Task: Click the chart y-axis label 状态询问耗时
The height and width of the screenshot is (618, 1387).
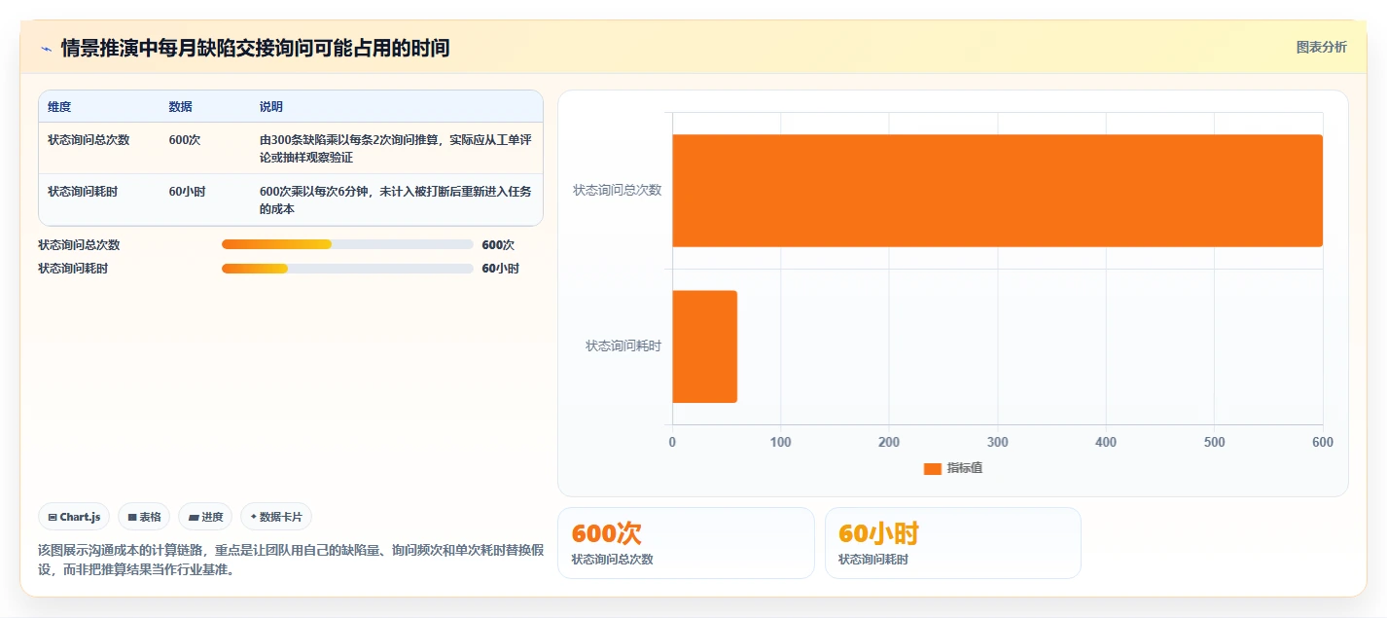Action: tap(623, 346)
